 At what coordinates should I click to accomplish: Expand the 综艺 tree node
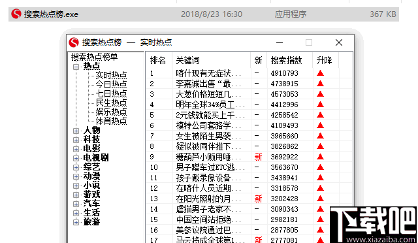point(76,167)
